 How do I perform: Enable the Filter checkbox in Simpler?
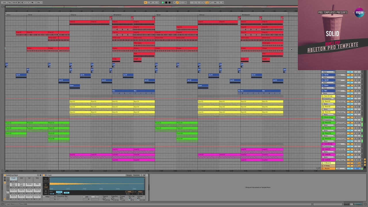tap(44, 197)
